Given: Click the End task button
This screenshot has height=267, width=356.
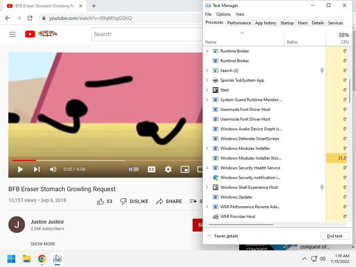Looking at the screenshot, I should point(335,236).
